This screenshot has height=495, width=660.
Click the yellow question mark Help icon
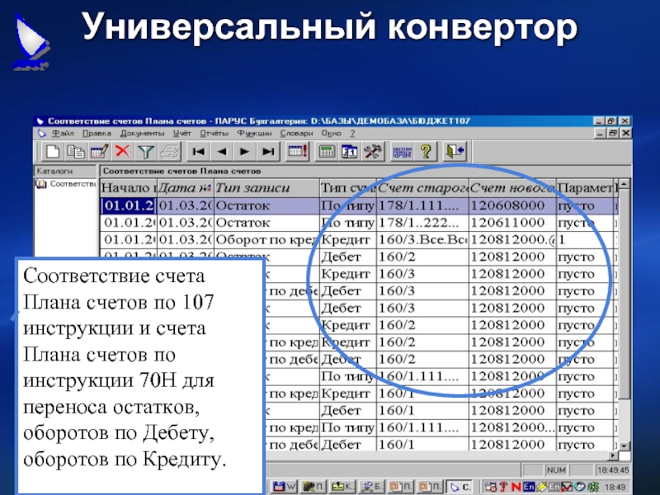(x=426, y=151)
